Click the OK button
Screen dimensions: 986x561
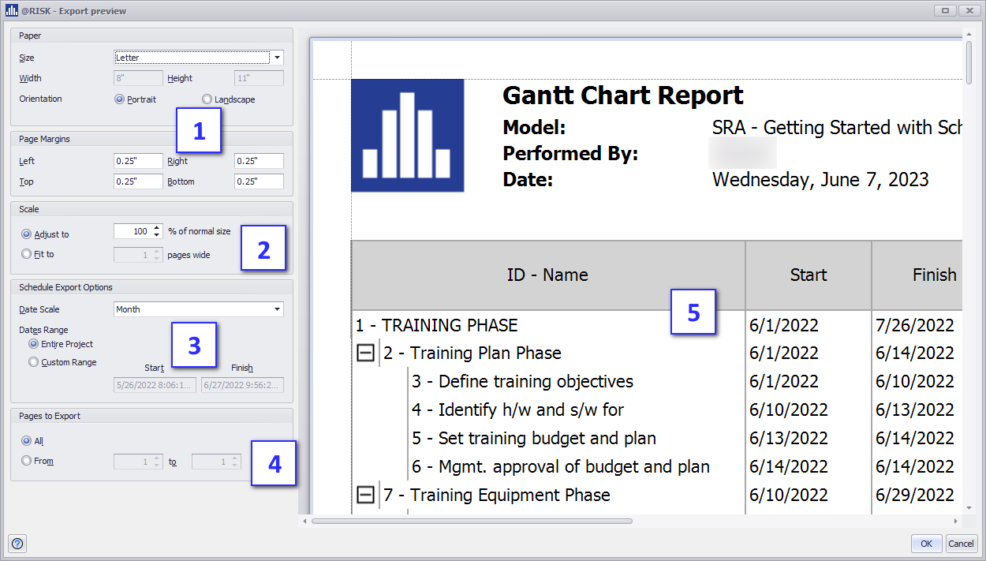(926, 544)
